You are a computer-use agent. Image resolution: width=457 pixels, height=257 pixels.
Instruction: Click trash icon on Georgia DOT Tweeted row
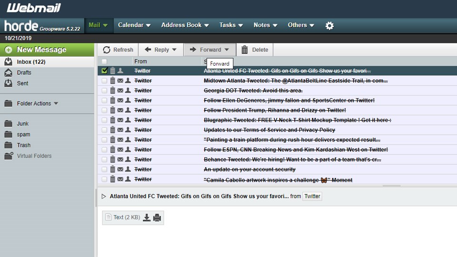[113, 90]
